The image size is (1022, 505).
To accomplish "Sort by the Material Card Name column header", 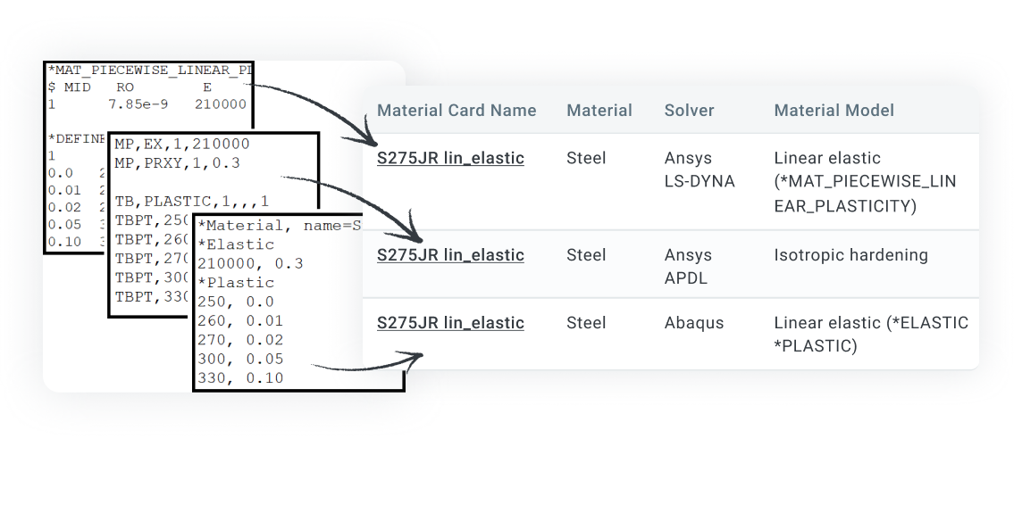I will tap(457, 111).
